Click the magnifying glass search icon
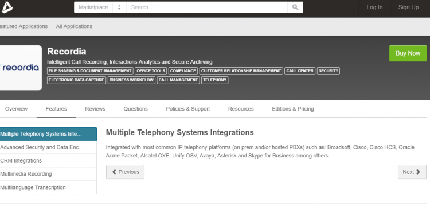Viewport: 430px width, 209px height. click(x=295, y=7)
